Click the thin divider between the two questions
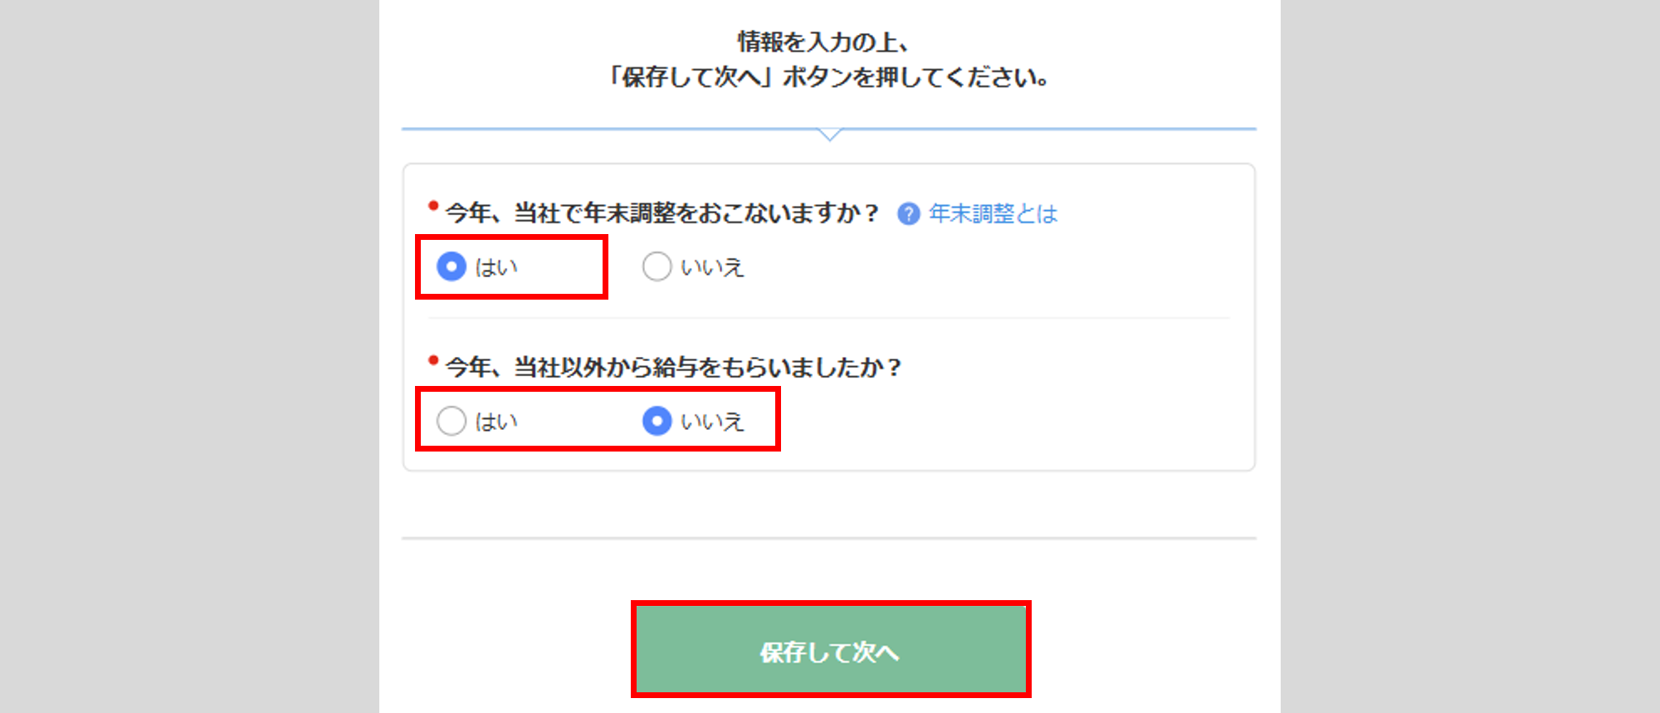 828,318
